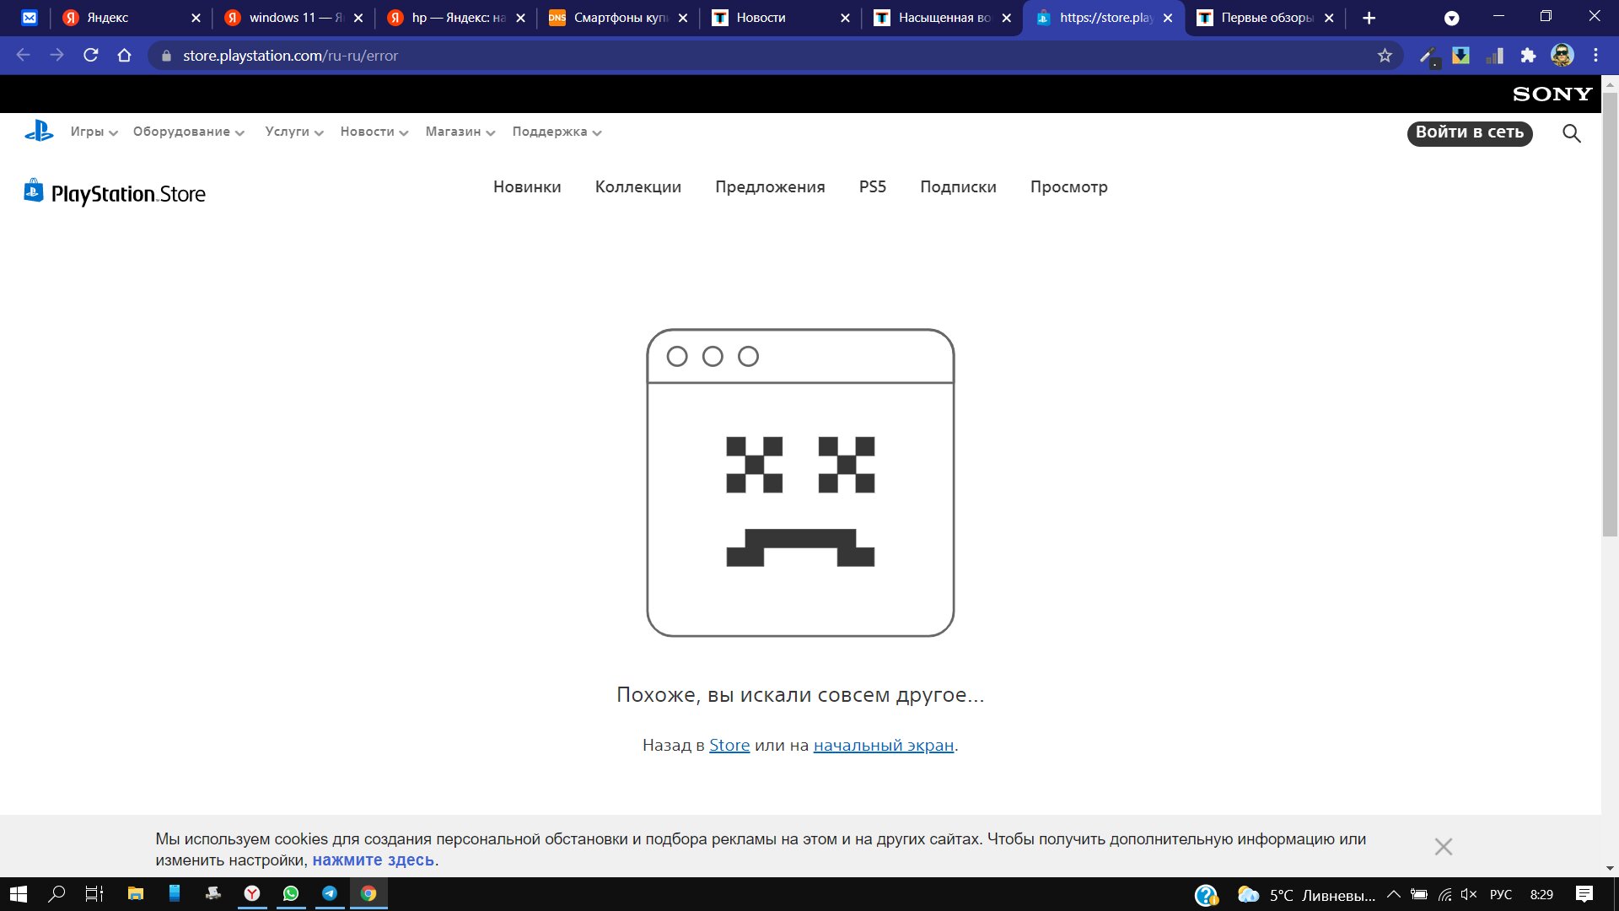Expand the Новости menu
Image resolution: width=1619 pixels, height=911 pixels.
click(374, 132)
